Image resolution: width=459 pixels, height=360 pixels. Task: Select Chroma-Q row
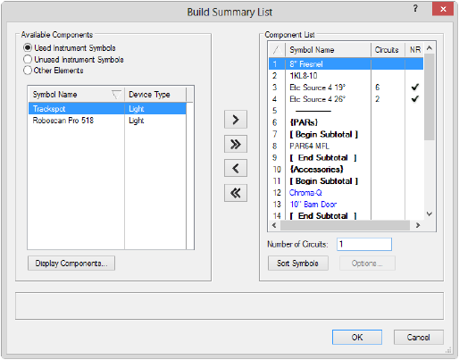pos(346,193)
